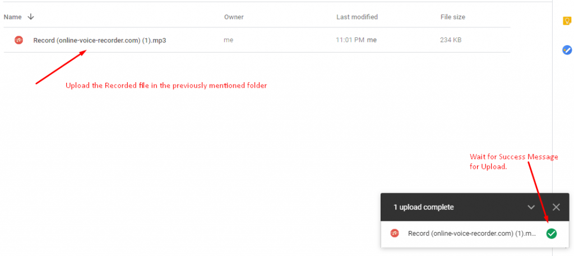Click the File size column header
574x256 pixels.
453,17
